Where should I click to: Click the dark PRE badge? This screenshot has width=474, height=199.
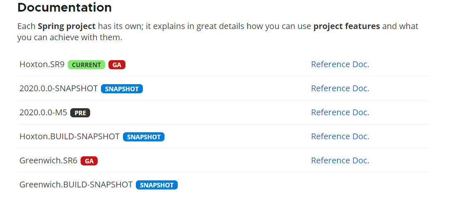(80, 113)
